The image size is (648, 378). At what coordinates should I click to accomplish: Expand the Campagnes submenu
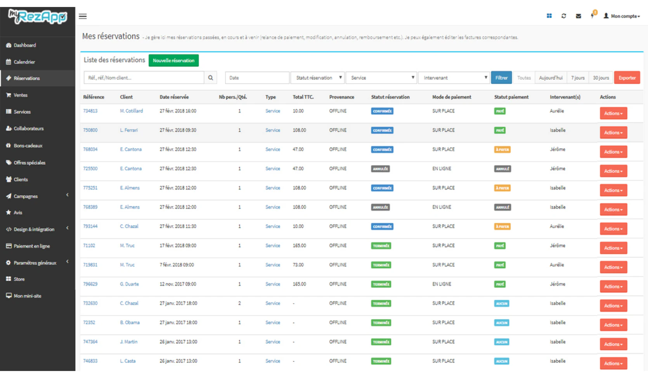coord(38,196)
